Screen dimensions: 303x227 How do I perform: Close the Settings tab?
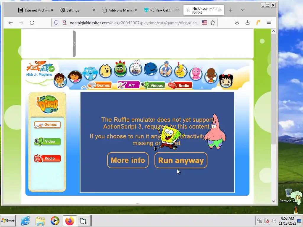(94, 10)
